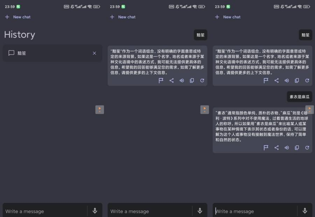The height and width of the screenshot is (217, 315).
Task: Play audio of middle screen's 黯笙 response
Action: point(182,81)
